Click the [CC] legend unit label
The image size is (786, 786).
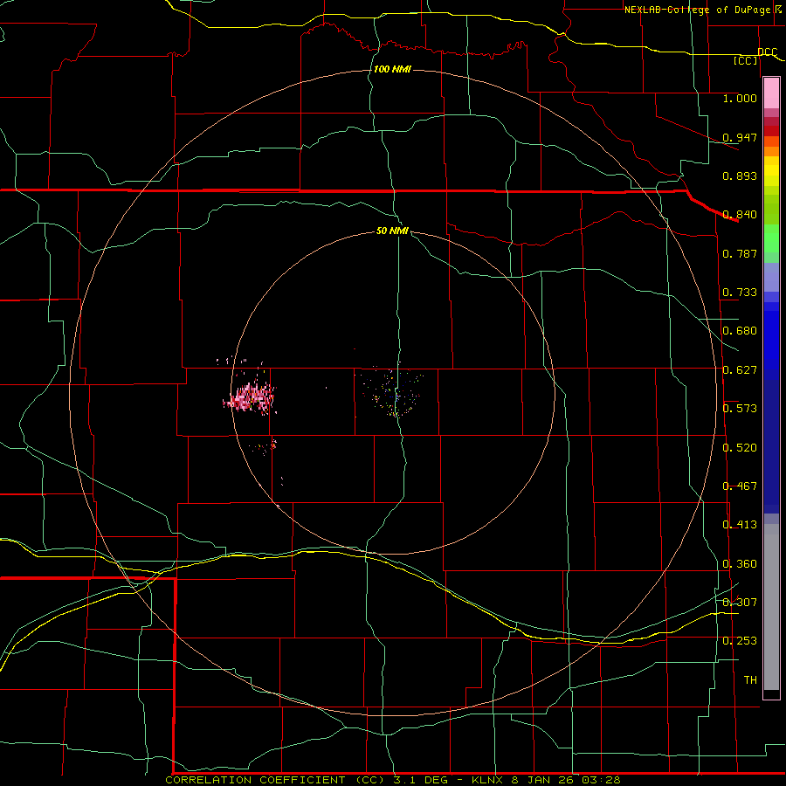pos(746,60)
